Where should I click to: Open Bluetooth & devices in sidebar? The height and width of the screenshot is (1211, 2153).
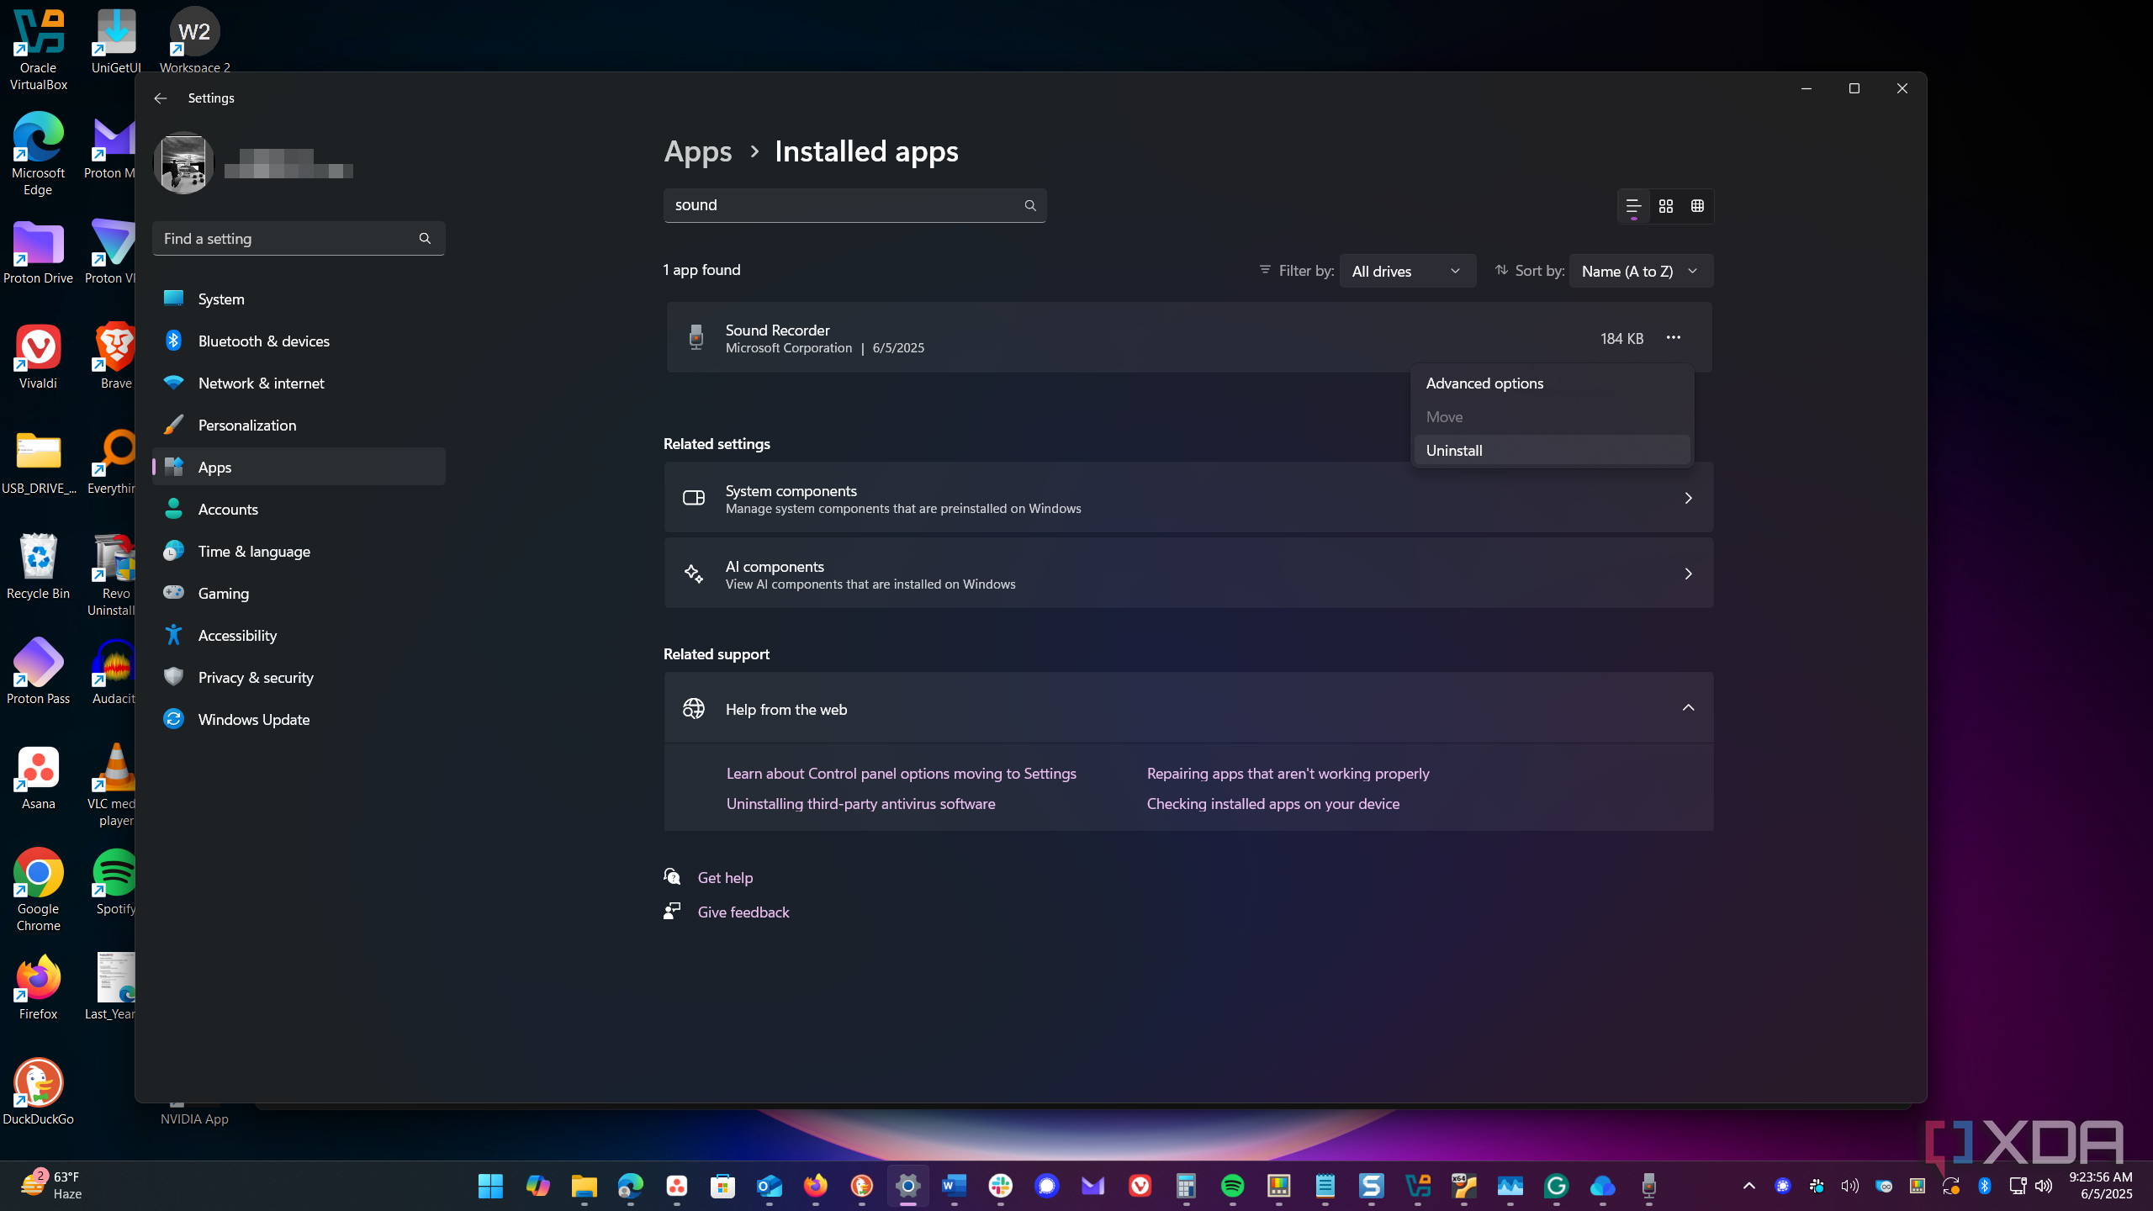pyautogui.click(x=299, y=341)
